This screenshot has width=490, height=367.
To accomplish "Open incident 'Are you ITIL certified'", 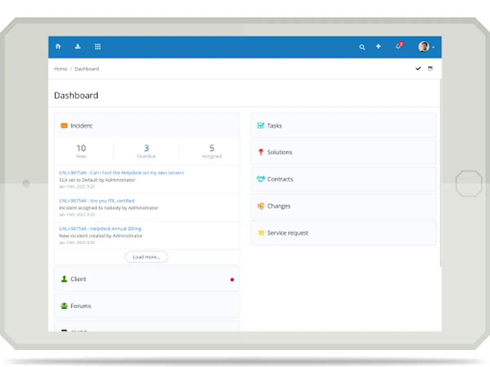I will coord(97,201).
